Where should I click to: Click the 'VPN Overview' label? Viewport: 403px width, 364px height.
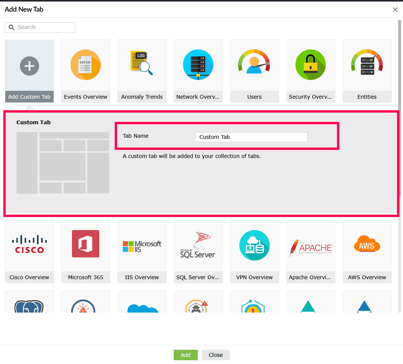coord(254,277)
